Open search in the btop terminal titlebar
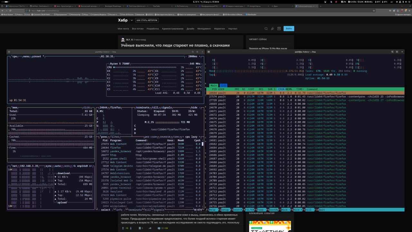Screen dimensions: 412x232 [x=193, y=52]
